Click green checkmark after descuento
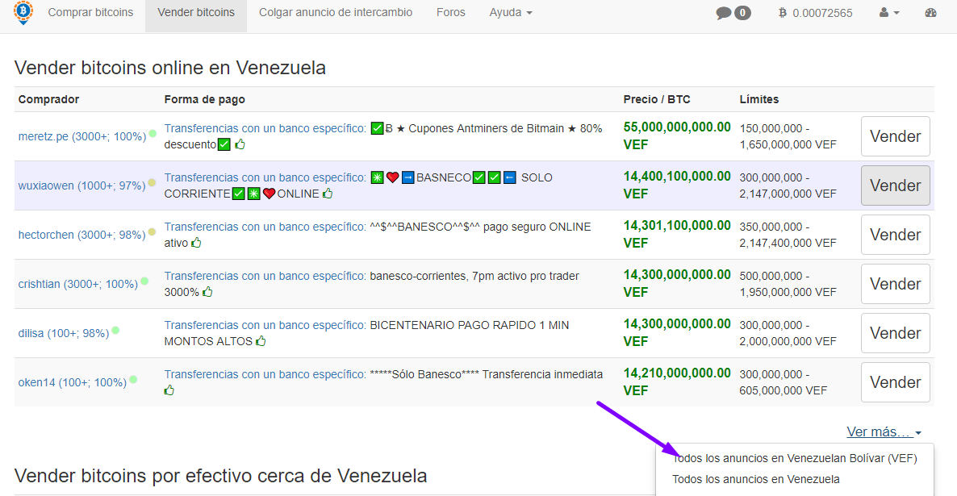The image size is (957, 496). coord(224,144)
